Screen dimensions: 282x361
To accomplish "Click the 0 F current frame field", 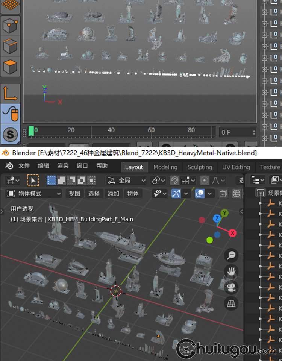I will click(238, 132).
